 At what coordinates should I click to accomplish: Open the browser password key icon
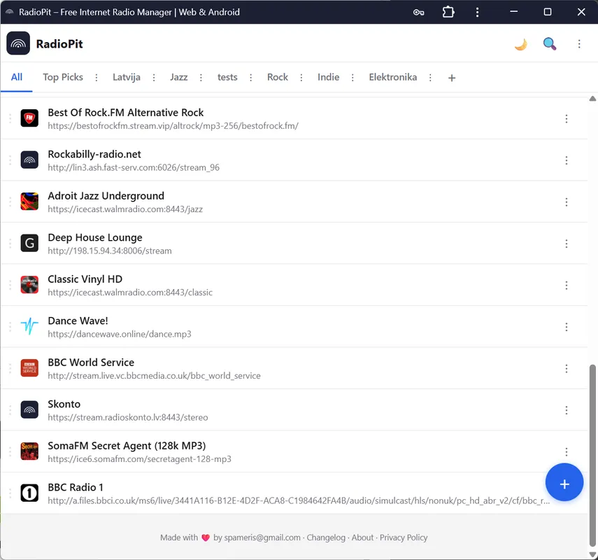(418, 12)
